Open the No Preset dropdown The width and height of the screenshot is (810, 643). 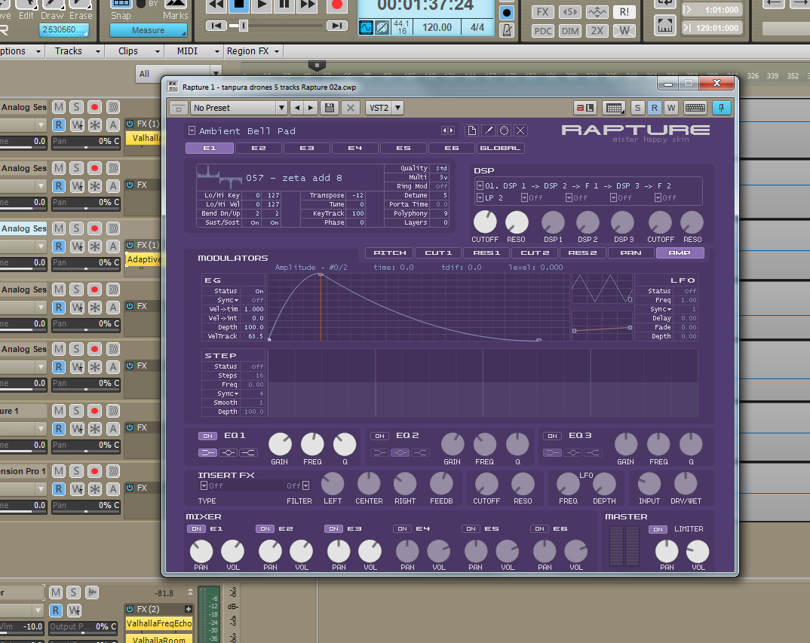click(238, 108)
